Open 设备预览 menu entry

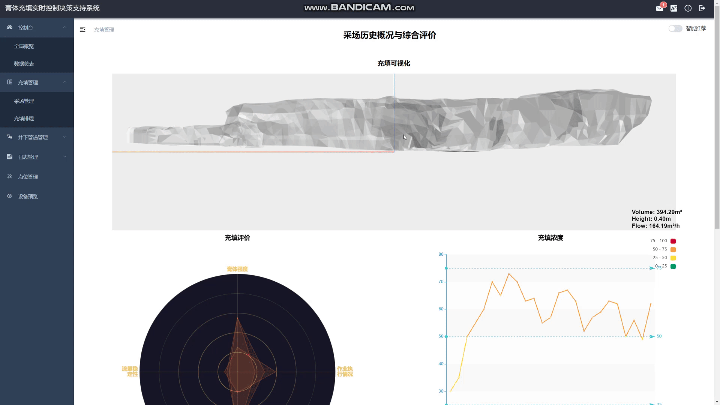37,196
